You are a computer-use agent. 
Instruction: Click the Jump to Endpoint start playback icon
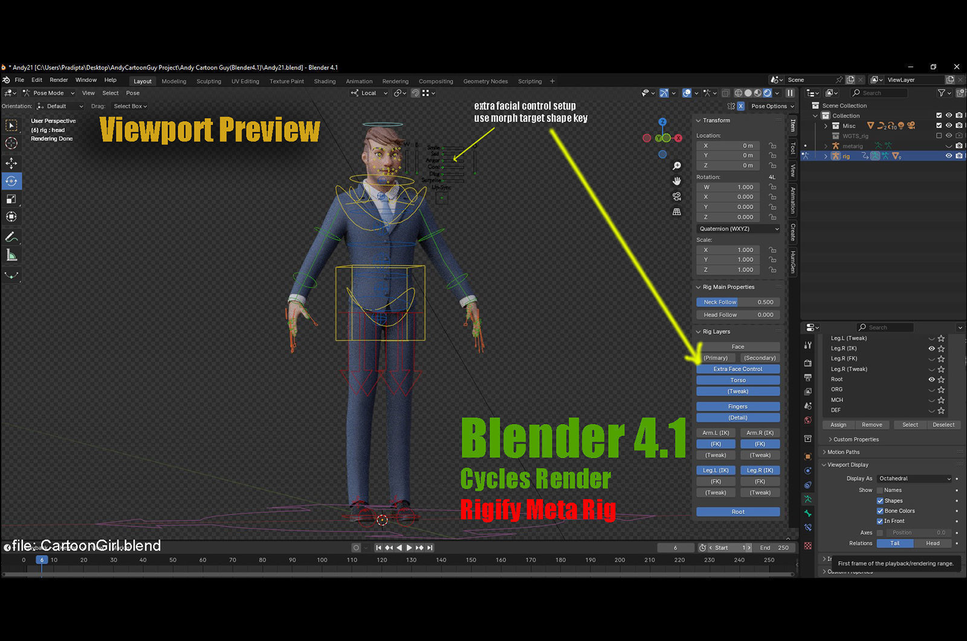[378, 548]
